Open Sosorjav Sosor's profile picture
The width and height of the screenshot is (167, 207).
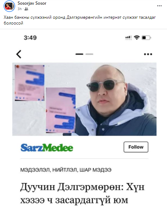click(x=9, y=6)
